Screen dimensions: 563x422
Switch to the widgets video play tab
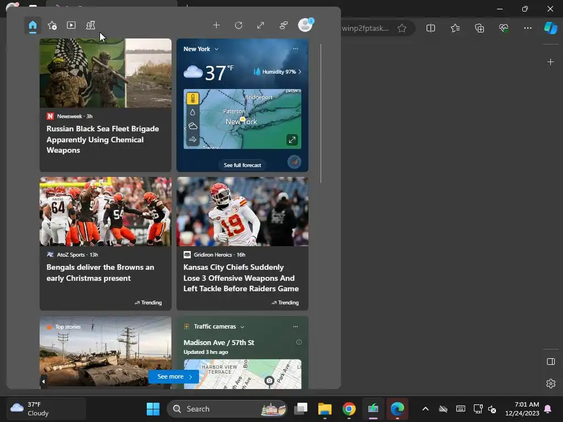(71, 25)
